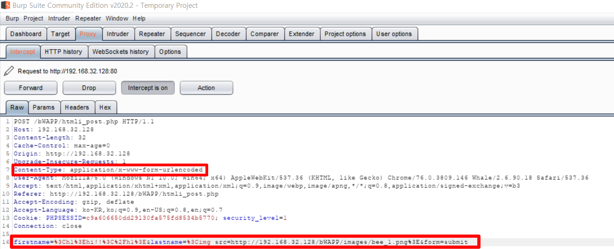Click the pencil edit icon beside Request to

click(x=9, y=71)
